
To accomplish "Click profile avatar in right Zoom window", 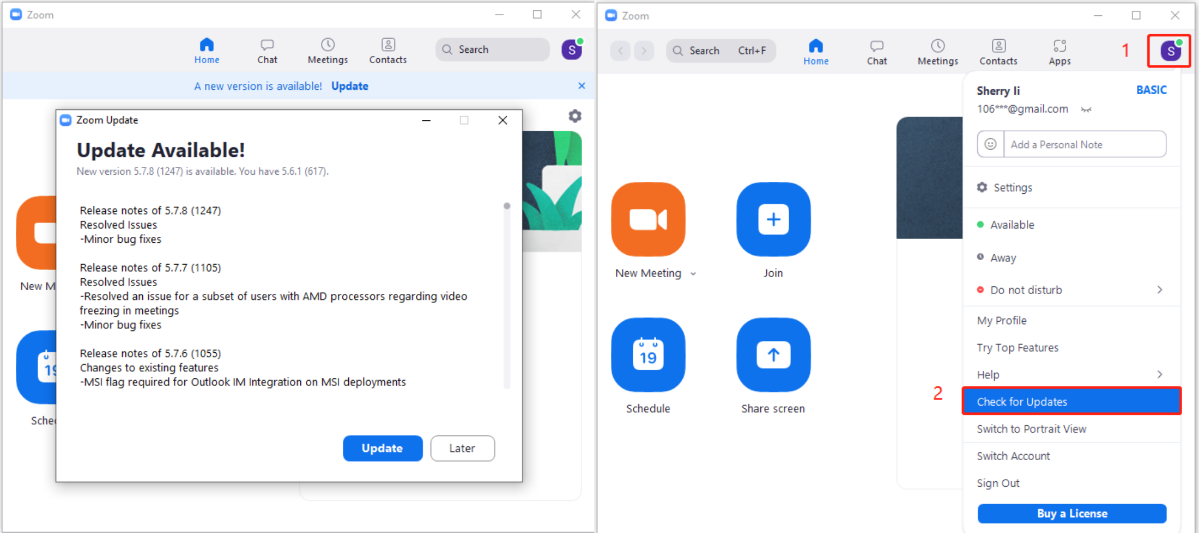I will click(1170, 51).
